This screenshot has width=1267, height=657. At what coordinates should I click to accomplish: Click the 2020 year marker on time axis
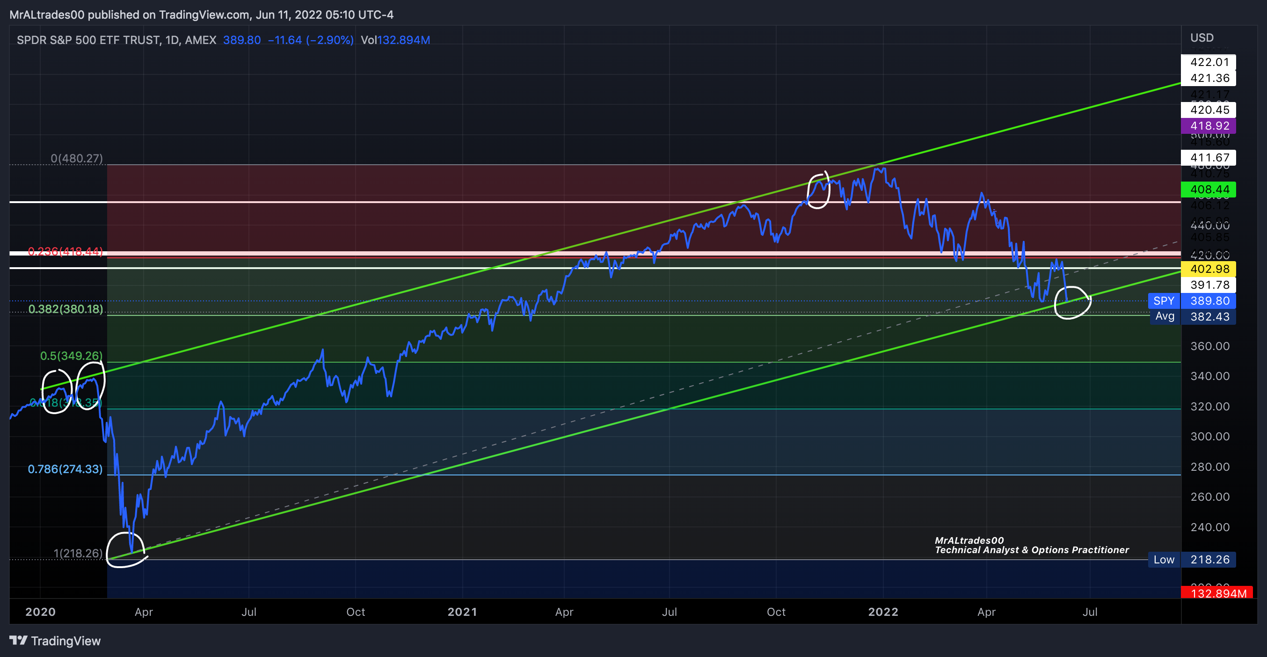point(40,612)
